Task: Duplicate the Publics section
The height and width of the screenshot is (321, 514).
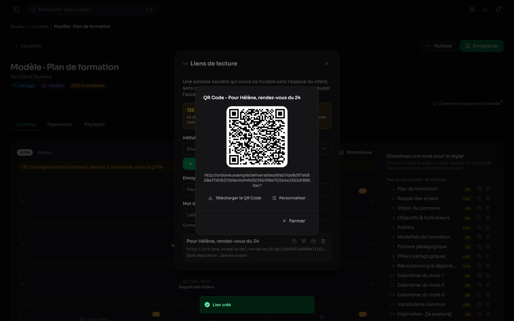Action: 479,227
